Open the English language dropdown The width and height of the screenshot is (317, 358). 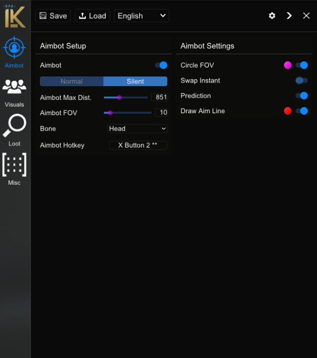[142, 16]
